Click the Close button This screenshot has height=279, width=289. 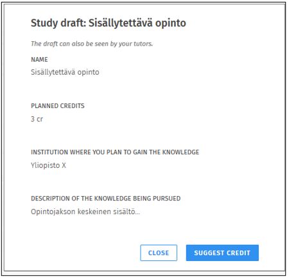(x=159, y=253)
